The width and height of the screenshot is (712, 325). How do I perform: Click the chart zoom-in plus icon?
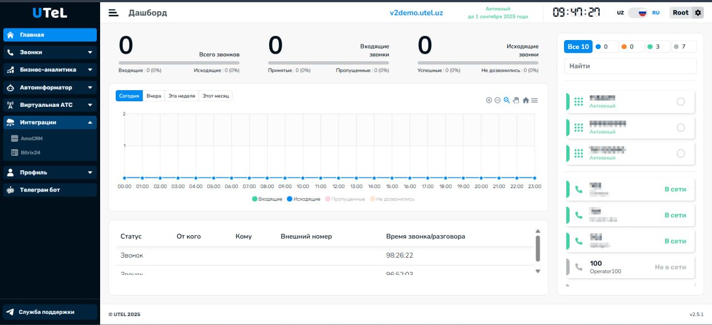[x=489, y=100]
